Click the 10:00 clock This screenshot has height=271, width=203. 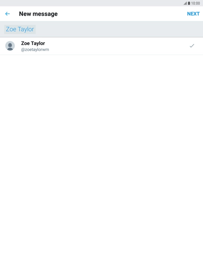[x=195, y=3]
